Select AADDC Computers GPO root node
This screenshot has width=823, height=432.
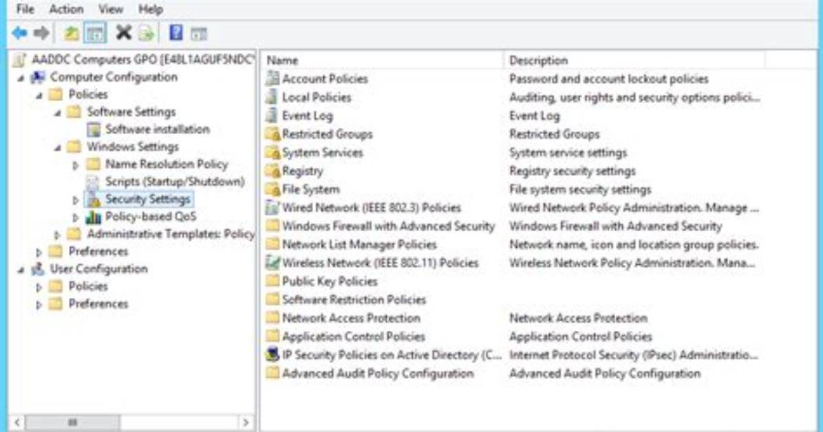point(142,59)
